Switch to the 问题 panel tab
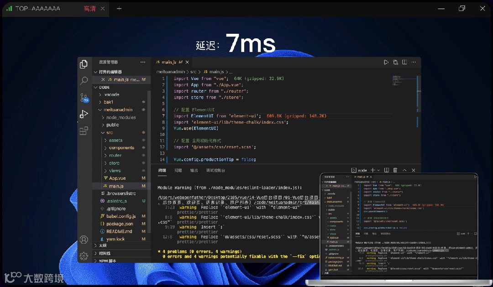This screenshot has width=493, height=287. tap(178, 170)
